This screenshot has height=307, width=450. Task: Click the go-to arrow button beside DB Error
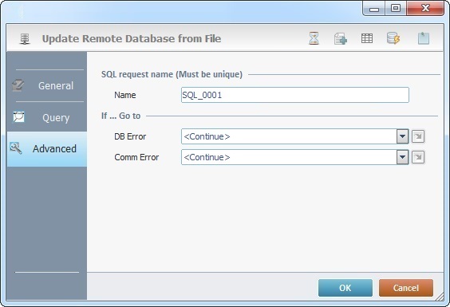pyautogui.click(x=418, y=136)
